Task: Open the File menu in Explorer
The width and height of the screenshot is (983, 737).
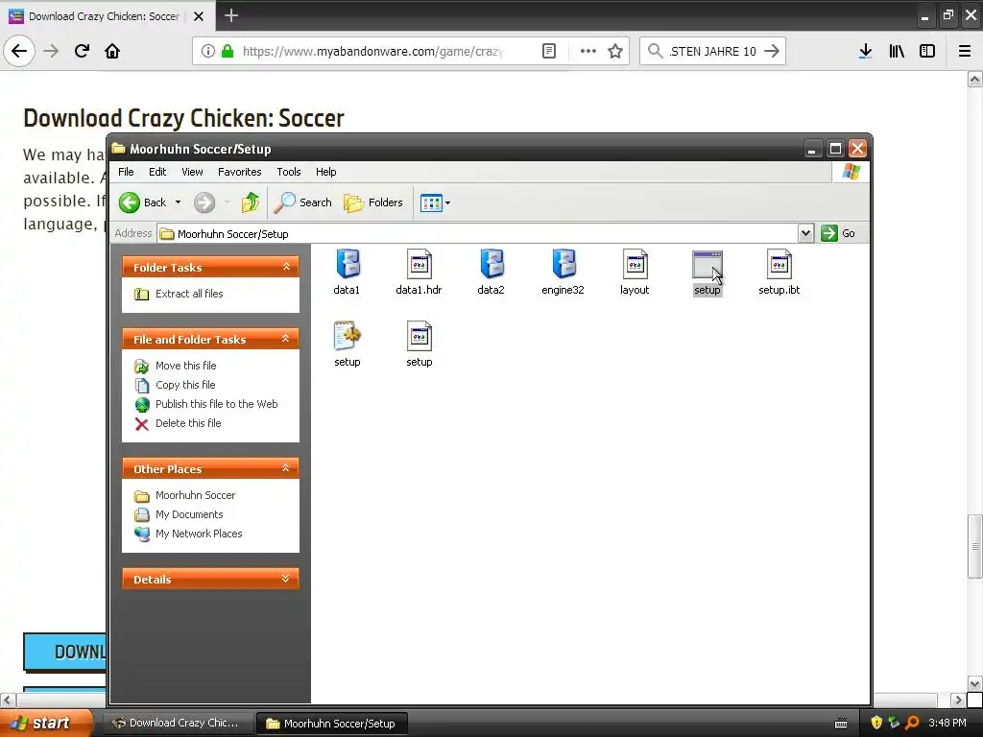Action: point(126,172)
